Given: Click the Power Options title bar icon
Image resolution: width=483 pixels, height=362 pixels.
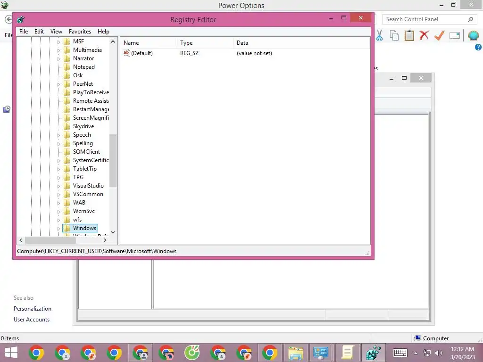Looking at the screenshot, I should [x=4, y=5].
